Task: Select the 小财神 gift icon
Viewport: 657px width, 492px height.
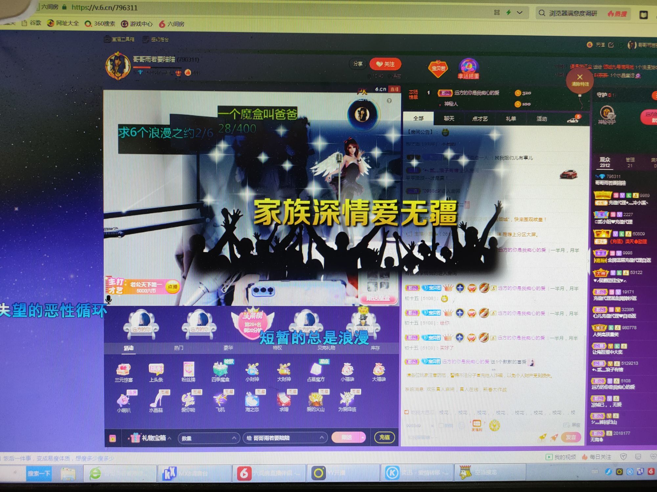Action: click(x=252, y=369)
